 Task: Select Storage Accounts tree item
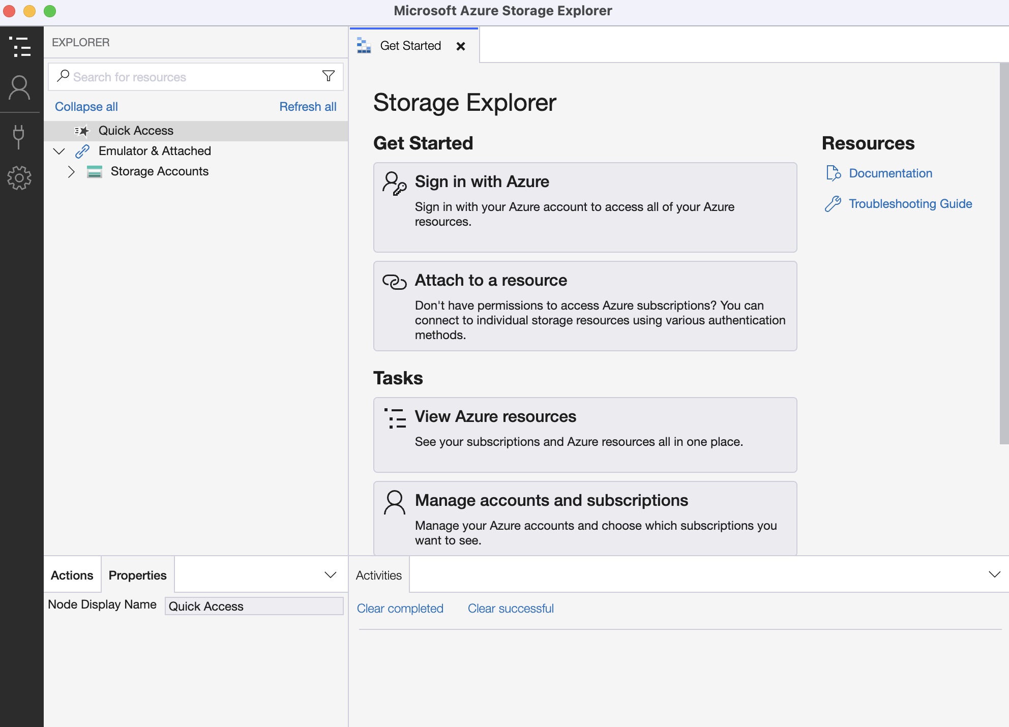pos(196,171)
